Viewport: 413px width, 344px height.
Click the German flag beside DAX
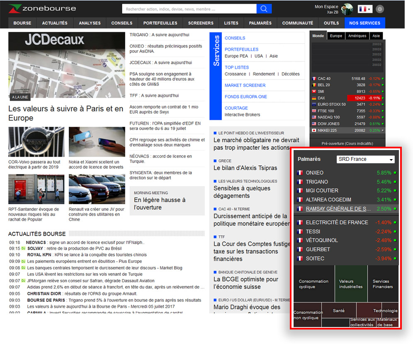click(314, 98)
